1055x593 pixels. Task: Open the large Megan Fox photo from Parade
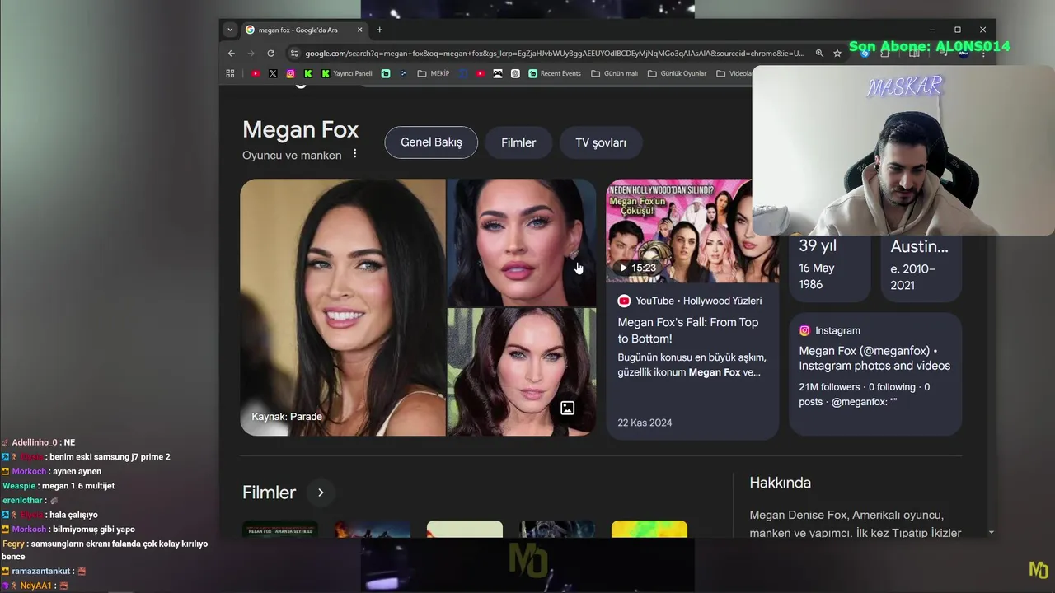pyautogui.click(x=343, y=306)
